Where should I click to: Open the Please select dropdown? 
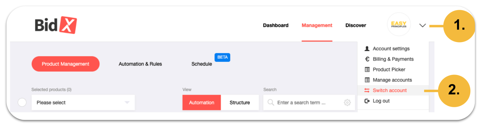(x=83, y=102)
